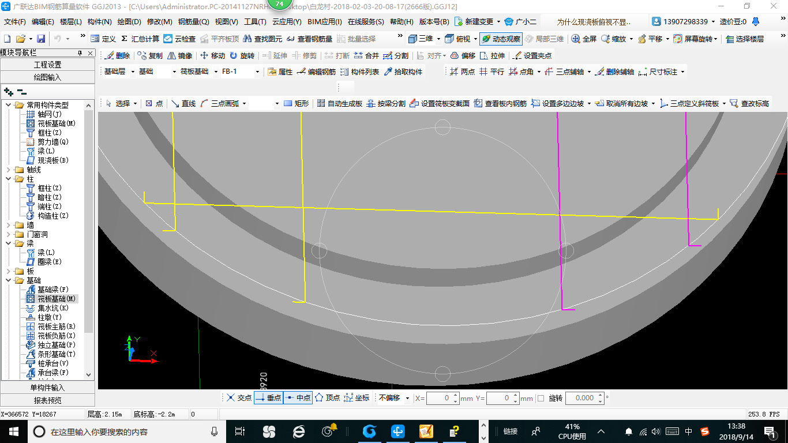The width and height of the screenshot is (788, 443).
Task: Open 查看钢筋量 rebar quantity viewer
Action: point(309,39)
